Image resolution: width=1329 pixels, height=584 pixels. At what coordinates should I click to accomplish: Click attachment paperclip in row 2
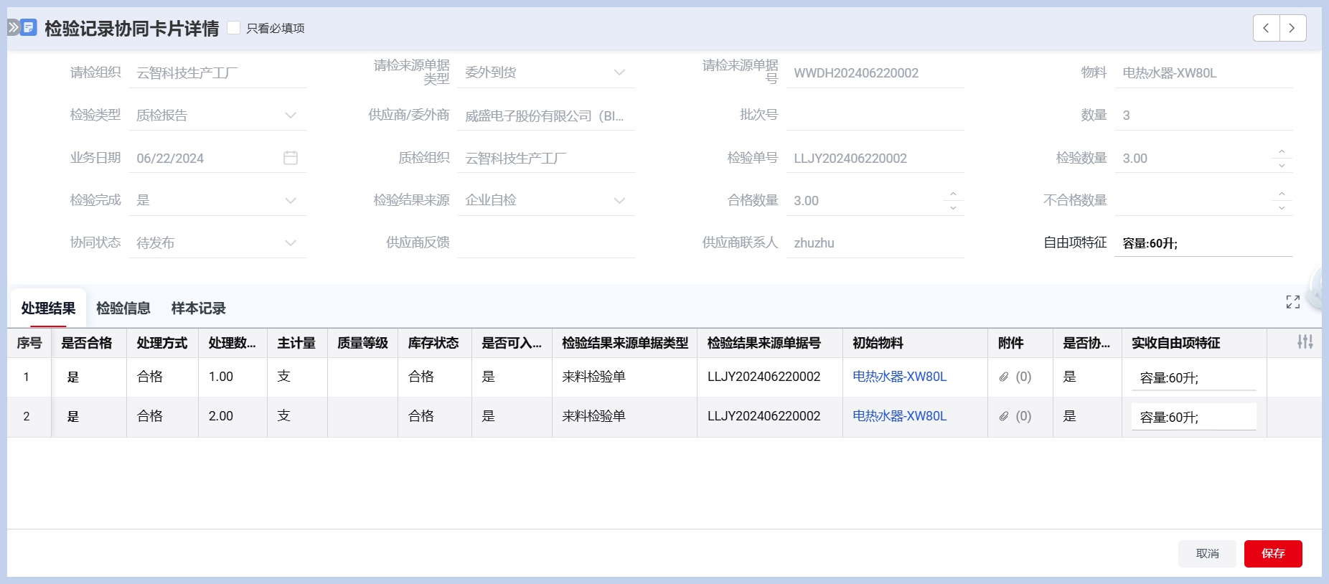[1004, 416]
